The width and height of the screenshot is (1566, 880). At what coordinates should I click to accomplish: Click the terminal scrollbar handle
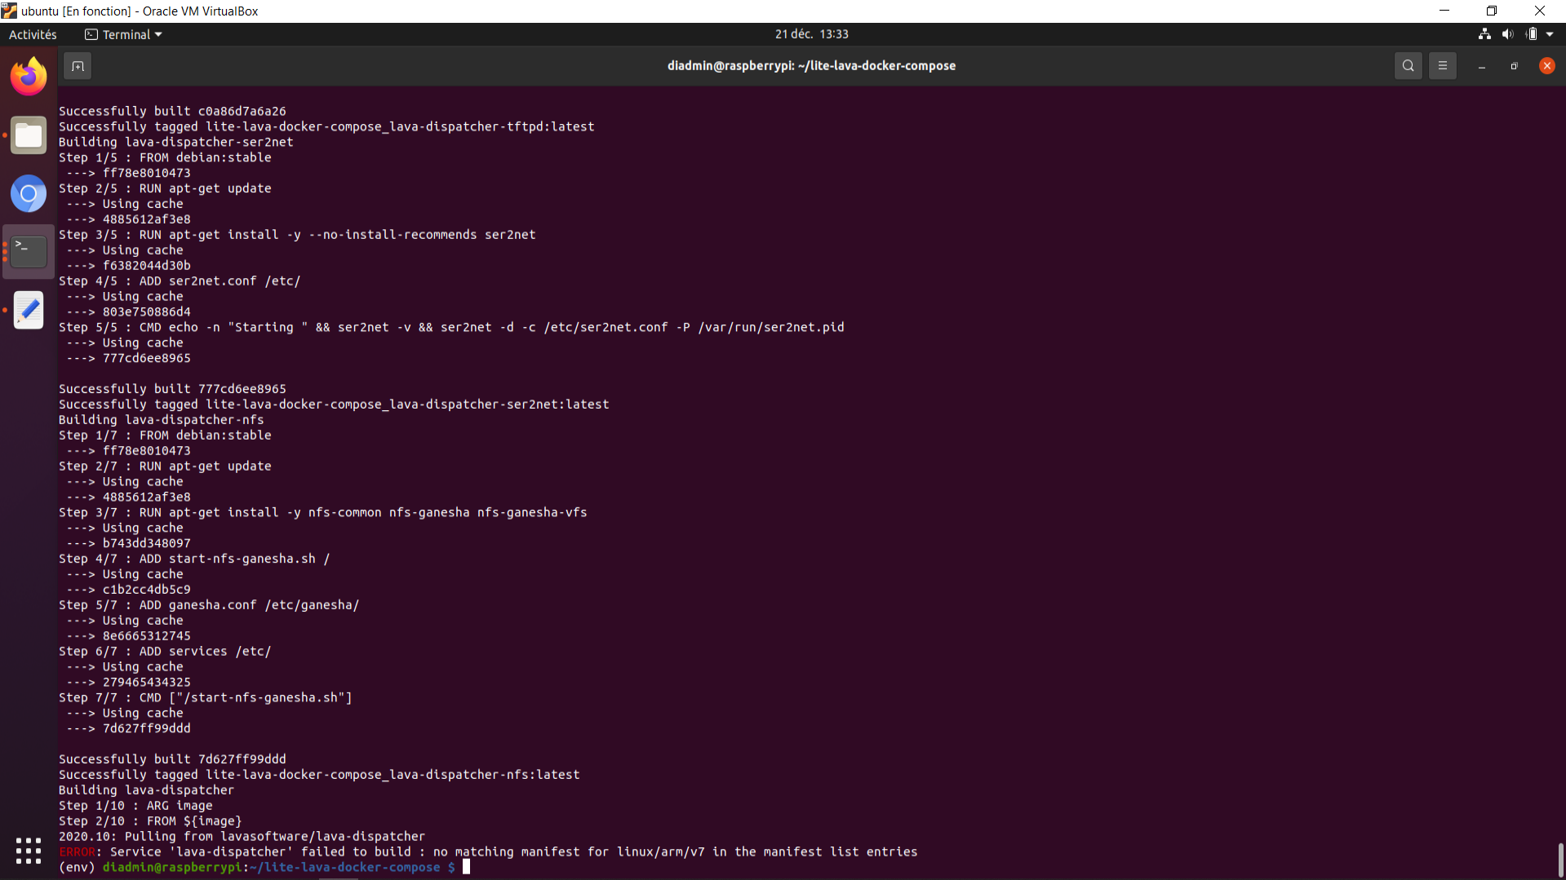[1560, 860]
